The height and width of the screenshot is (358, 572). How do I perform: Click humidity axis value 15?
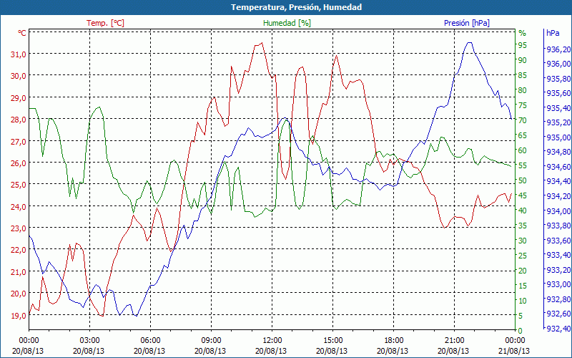click(x=523, y=286)
